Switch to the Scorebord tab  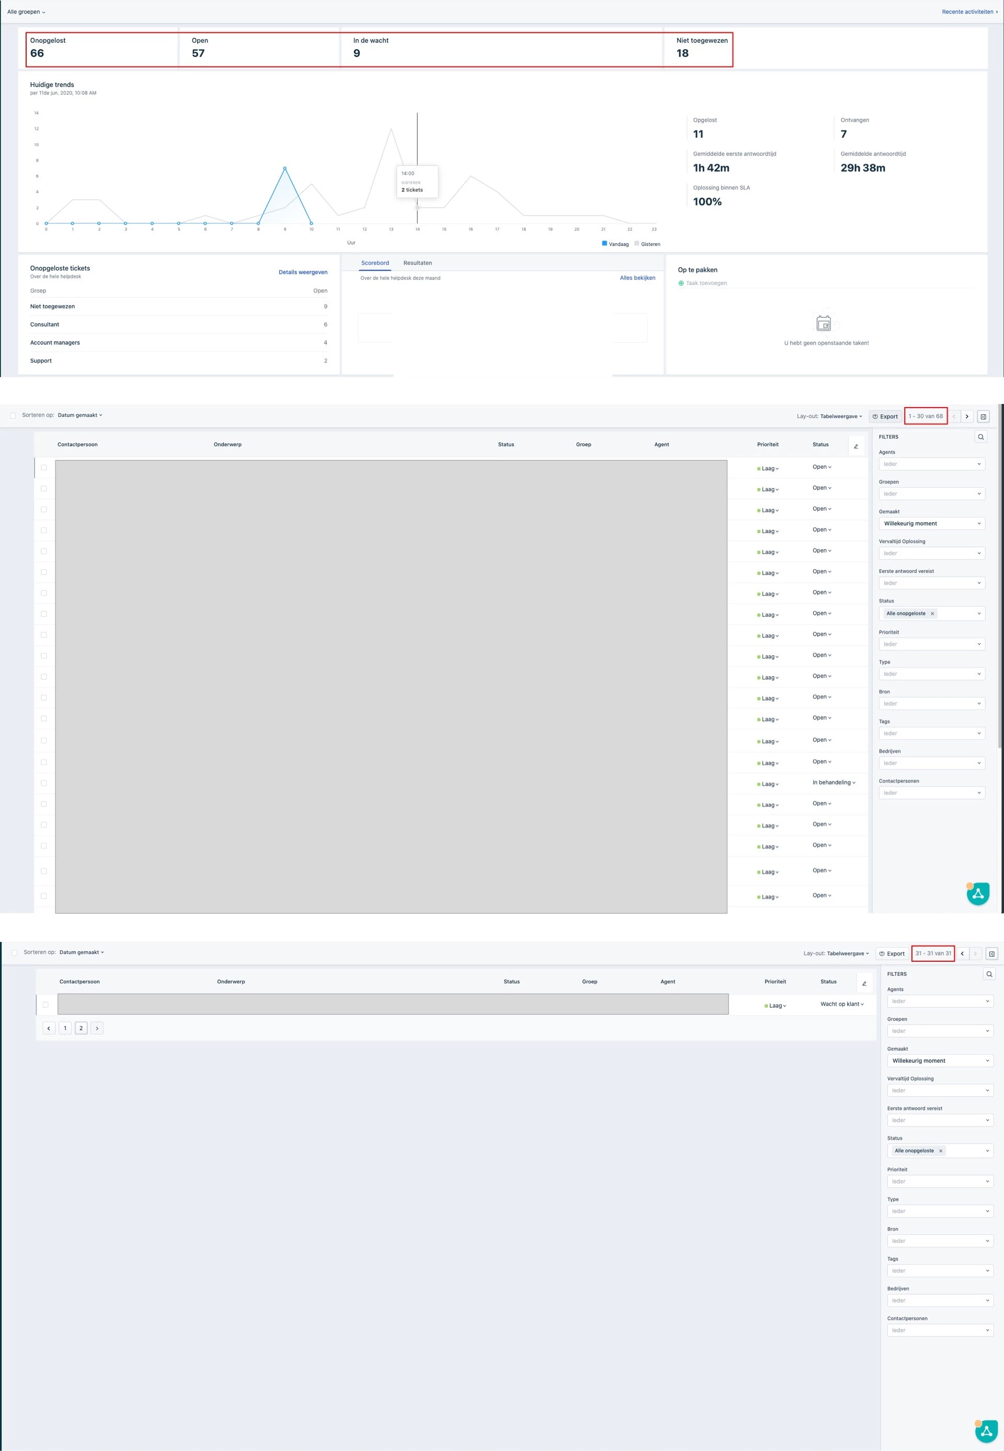(x=375, y=263)
